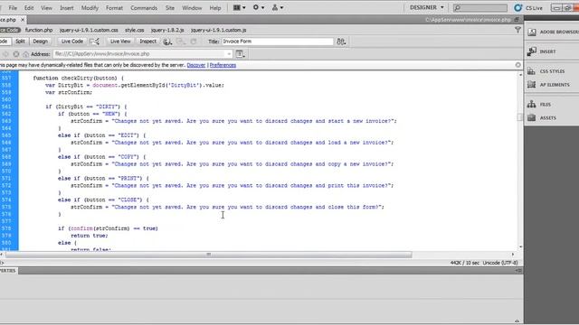The height and width of the screenshot is (325, 579).
Task: Click the restore document window icon by file path
Action: click(x=517, y=20)
